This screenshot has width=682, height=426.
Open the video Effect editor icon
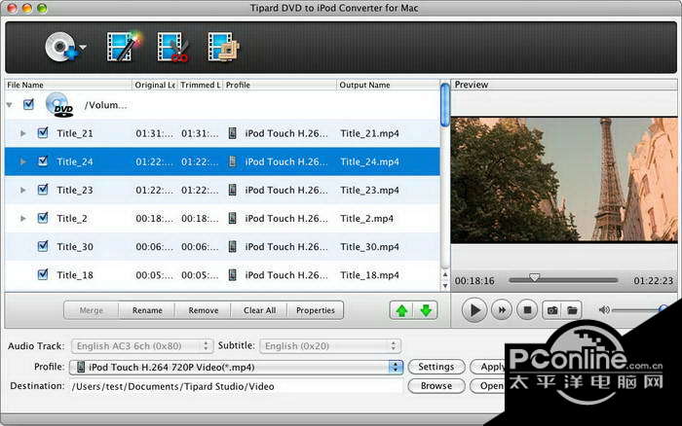click(x=124, y=46)
